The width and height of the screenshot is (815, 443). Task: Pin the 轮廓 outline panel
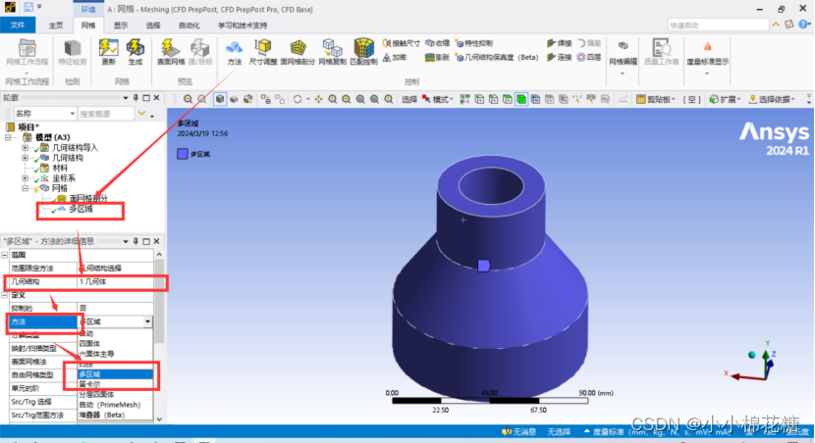[x=136, y=98]
